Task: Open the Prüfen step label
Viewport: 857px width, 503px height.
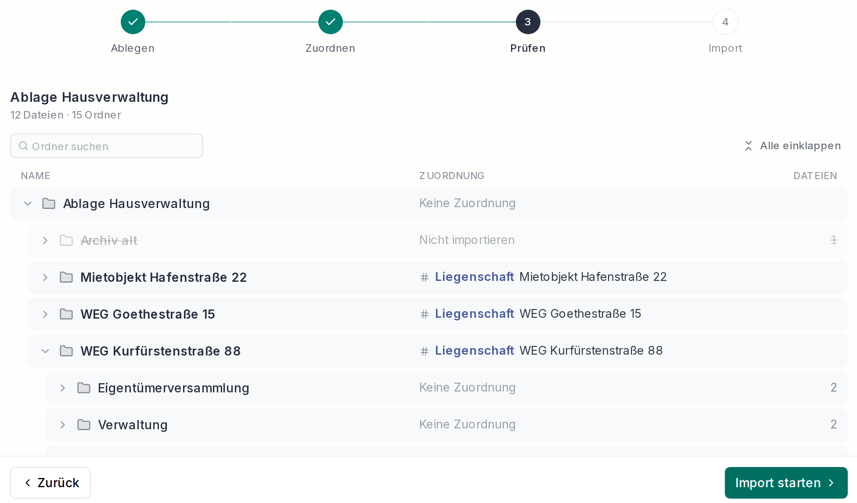Action: [528, 48]
